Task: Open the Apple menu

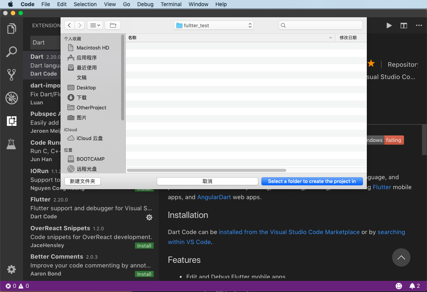Action: pos(10,4)
